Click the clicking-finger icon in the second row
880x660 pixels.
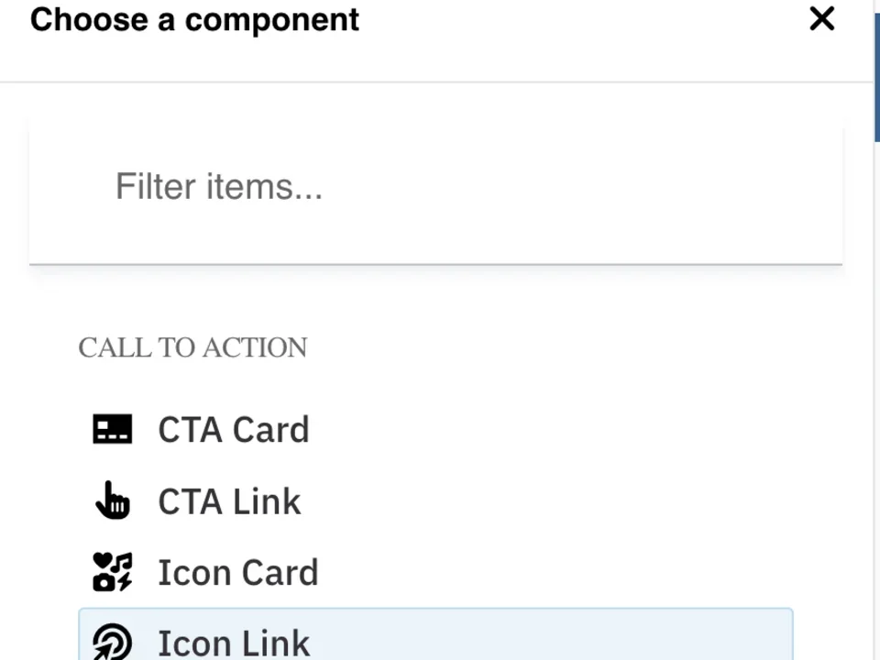tap(112, 500)
